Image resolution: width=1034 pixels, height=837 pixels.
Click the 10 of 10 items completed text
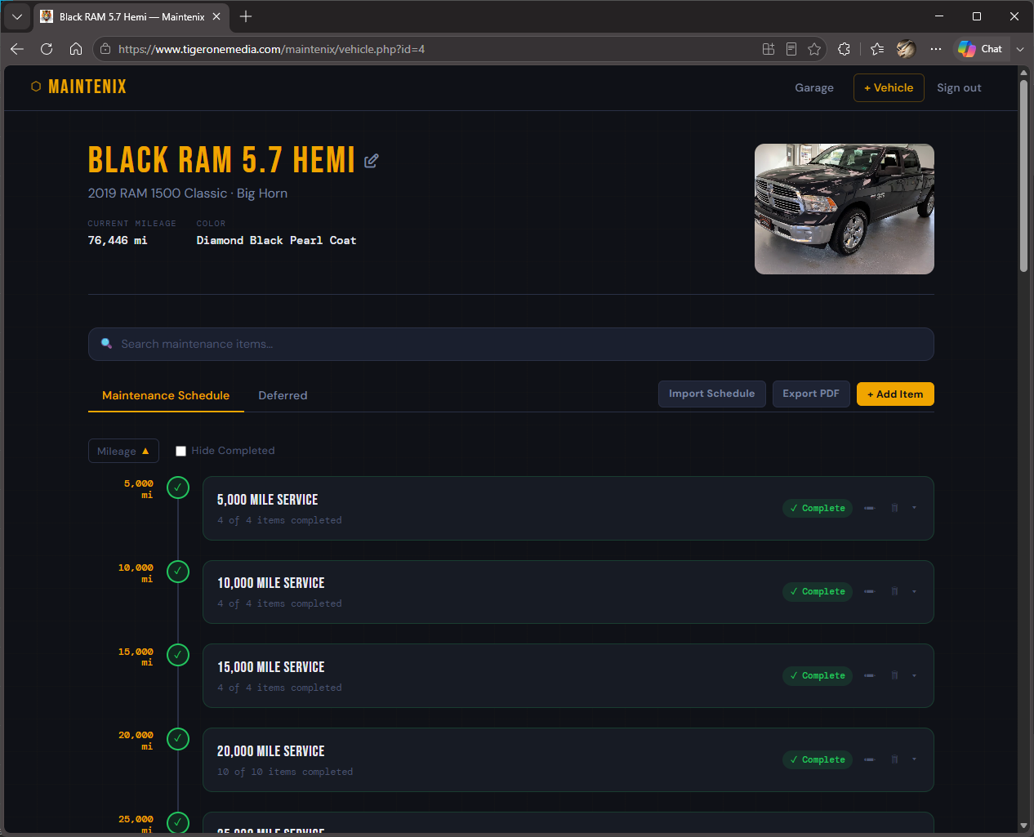285,772
